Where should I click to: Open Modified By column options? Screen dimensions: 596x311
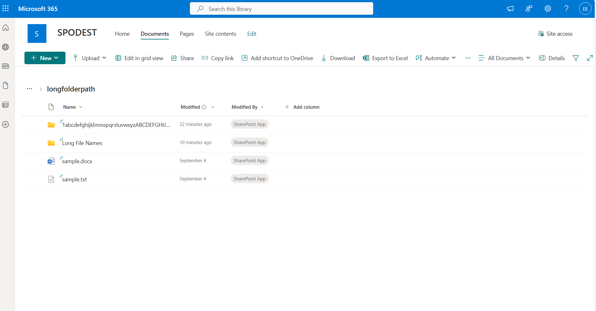point(248,107)
